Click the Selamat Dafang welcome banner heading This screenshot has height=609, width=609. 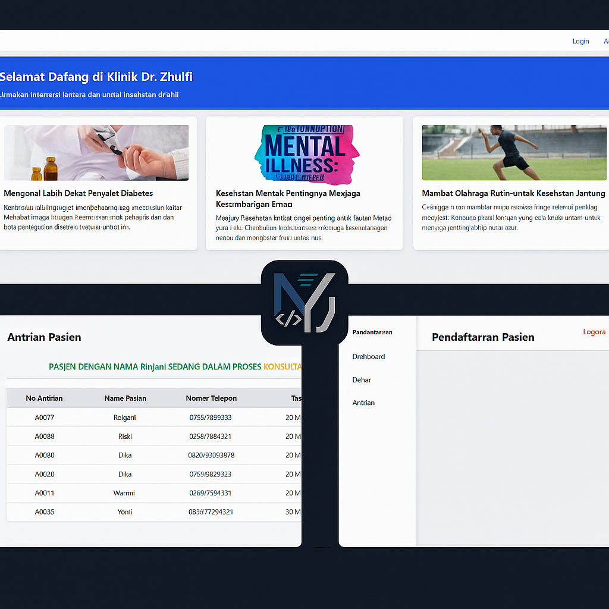click(x=96, y=77)
